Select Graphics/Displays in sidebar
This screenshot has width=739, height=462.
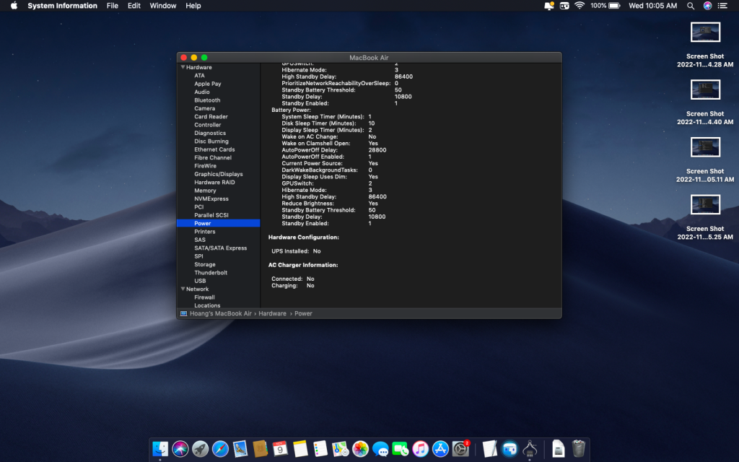(x=218, y=174)
